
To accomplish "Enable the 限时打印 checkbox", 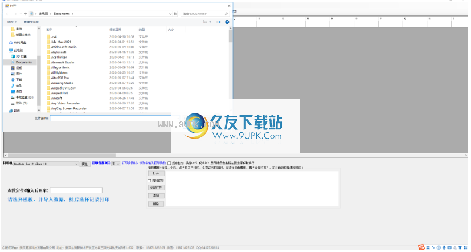I will click(x=149, y=181).
